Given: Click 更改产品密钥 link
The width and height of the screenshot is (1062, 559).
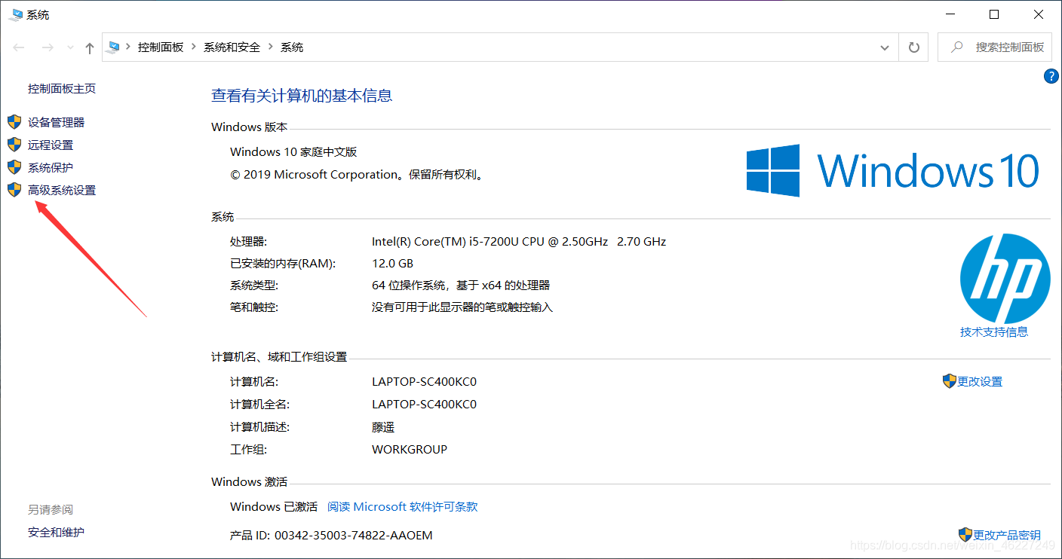Looking at the screenshot, I should tap(1007, 535).
